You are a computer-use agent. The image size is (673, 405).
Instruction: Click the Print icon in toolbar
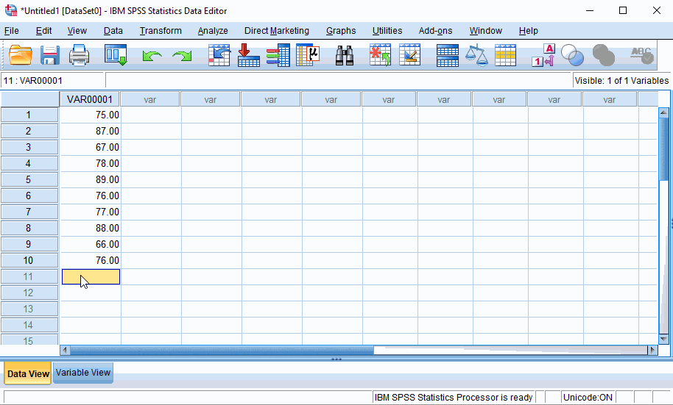[x=79, y=55]
